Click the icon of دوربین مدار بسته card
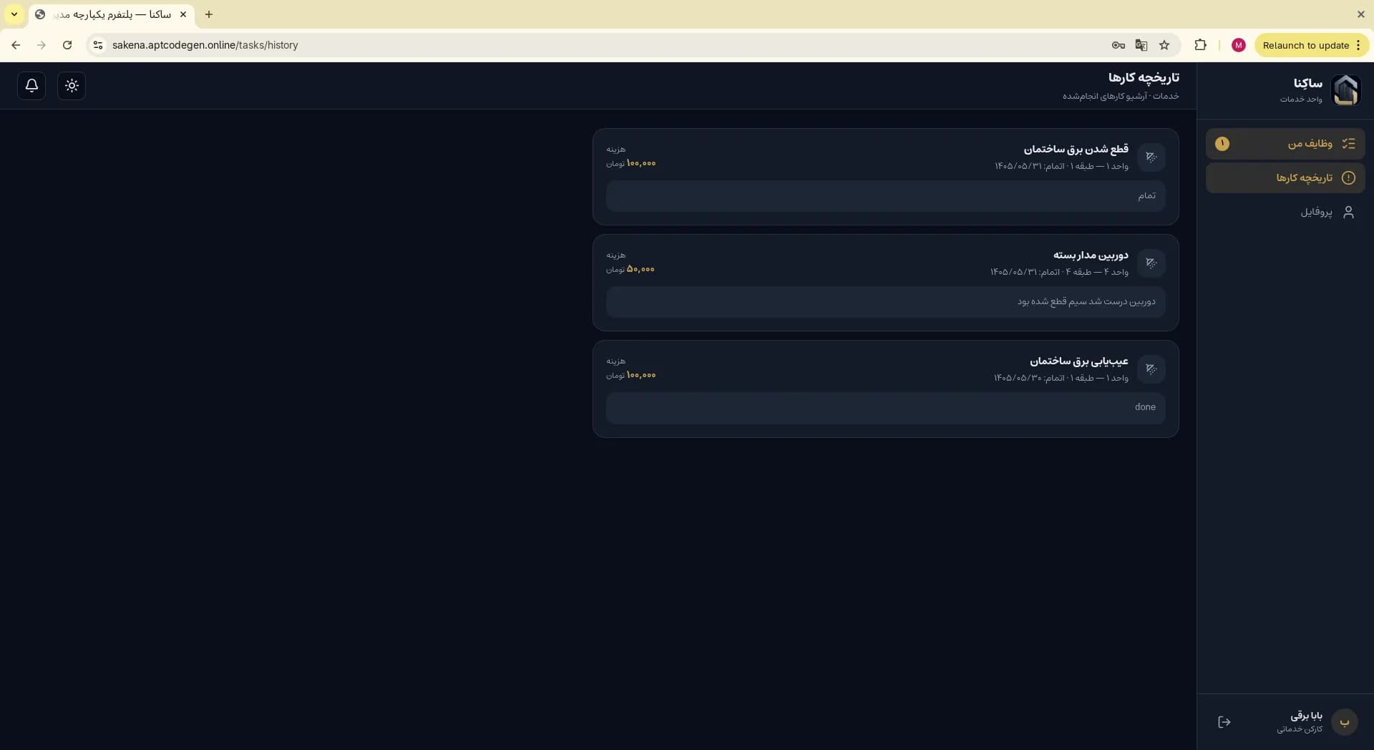The height and width of the screenshot is (750, 1374). point(1151,263)
